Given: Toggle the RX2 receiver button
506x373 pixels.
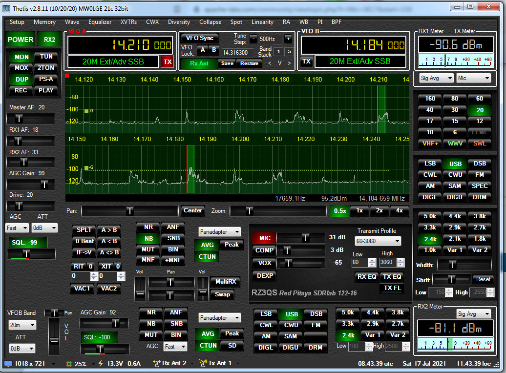Looking at the screenshot, I should point(49,40).
